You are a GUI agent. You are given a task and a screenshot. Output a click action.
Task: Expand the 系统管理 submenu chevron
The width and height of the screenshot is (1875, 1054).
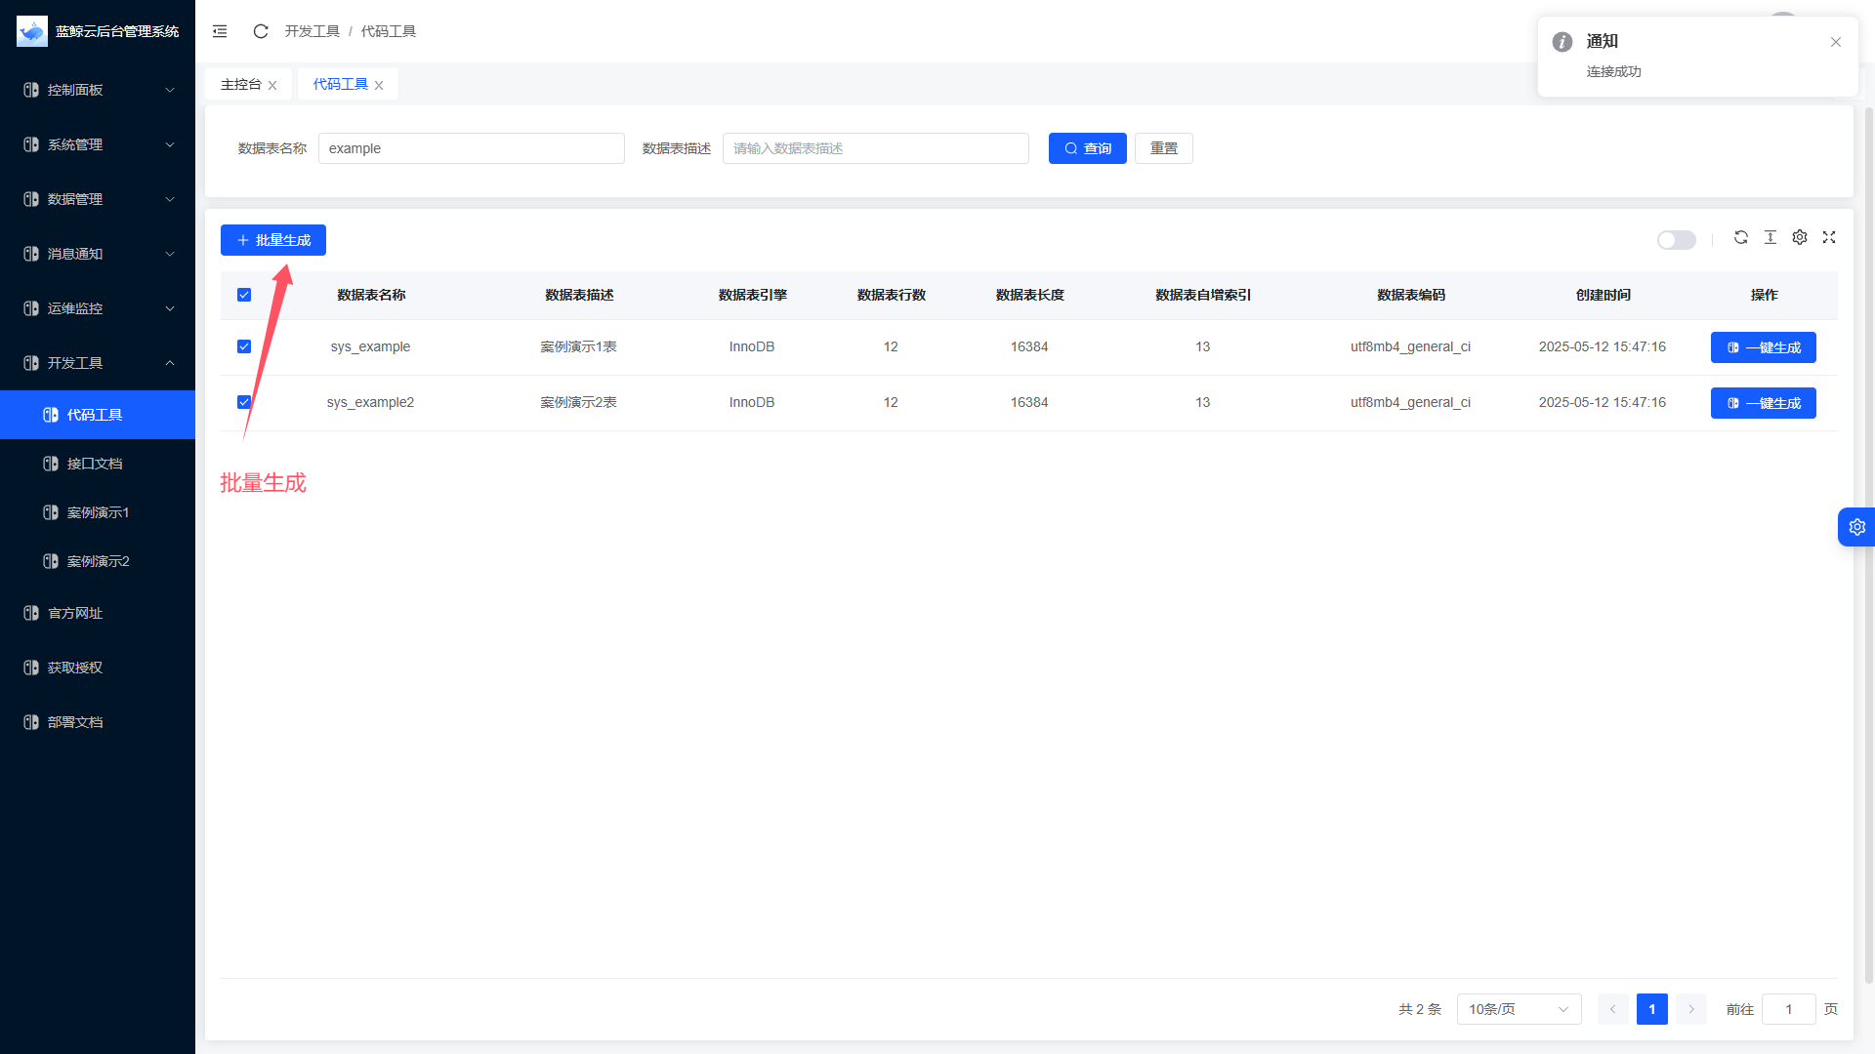[170, 144]
